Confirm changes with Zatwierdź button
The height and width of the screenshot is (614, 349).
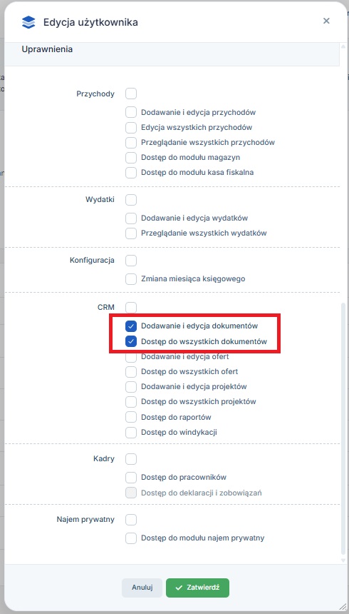(197, 588)
